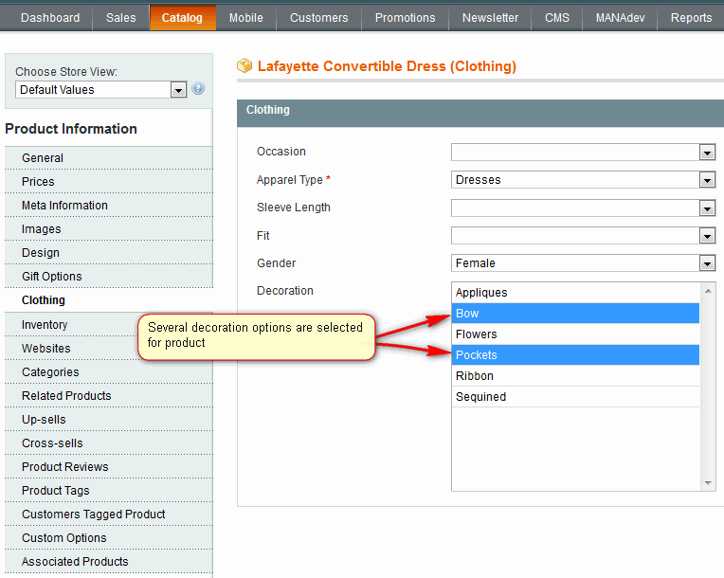Viewport: 724px width, 578px height.
Task: Click Decoration list scrollbar down arrow
Action: [708, 483]
